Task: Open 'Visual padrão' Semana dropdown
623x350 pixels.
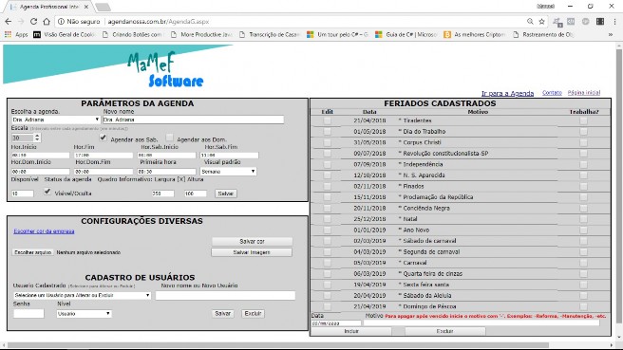Action: coord(228,172)
